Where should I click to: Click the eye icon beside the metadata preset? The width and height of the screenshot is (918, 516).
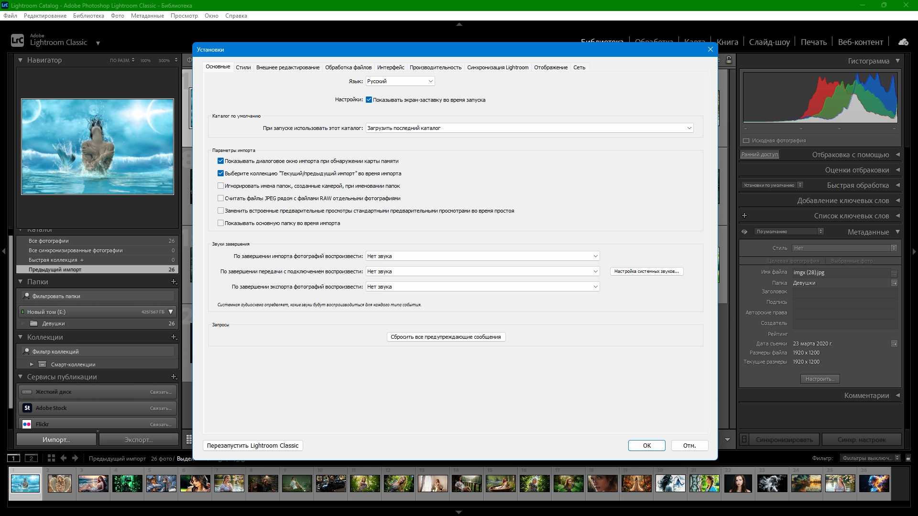click(x=744, y=231)
